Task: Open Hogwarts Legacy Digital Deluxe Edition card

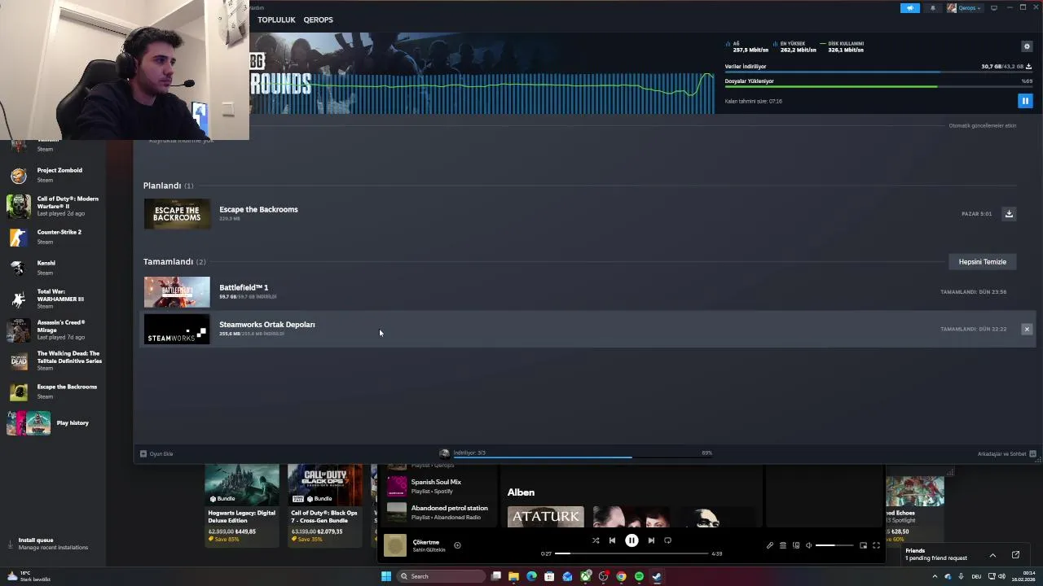Action: pos(242,505)
